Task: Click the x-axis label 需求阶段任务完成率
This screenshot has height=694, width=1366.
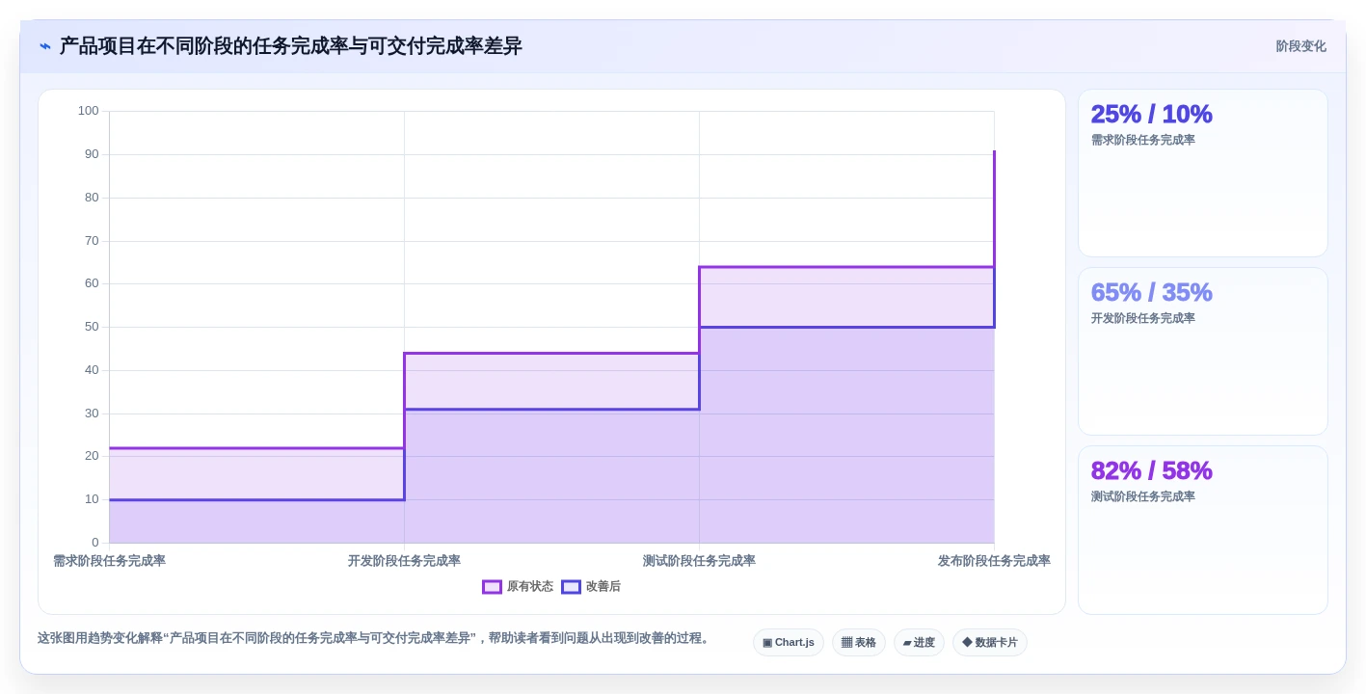Action: pyautogui.click(x=109, y=561)
